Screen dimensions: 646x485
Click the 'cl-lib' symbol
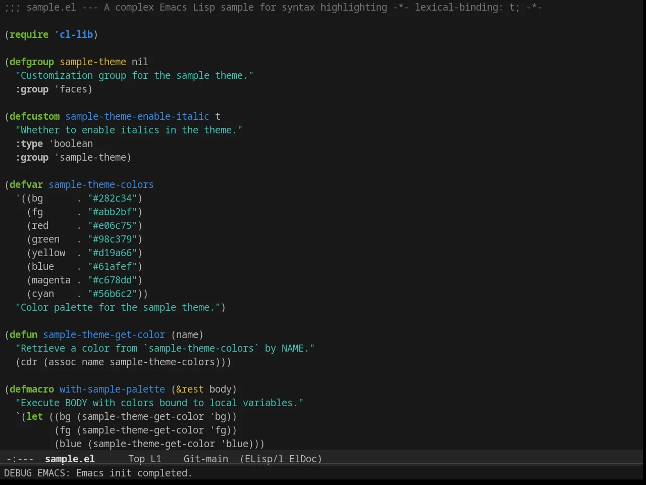(76, 34)
